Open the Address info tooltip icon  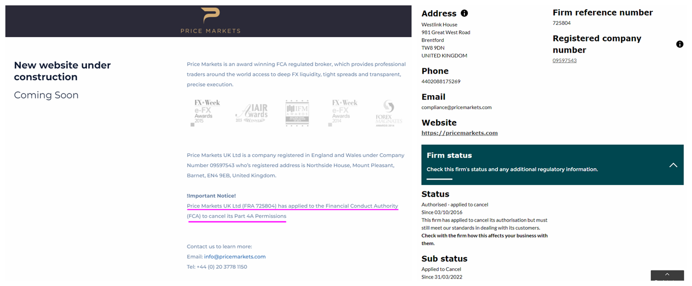[x=464, y=13]
